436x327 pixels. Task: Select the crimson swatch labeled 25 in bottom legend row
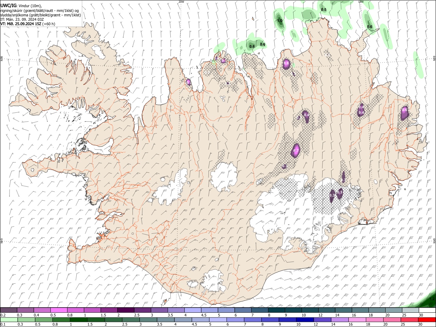[x=409, y=320]
